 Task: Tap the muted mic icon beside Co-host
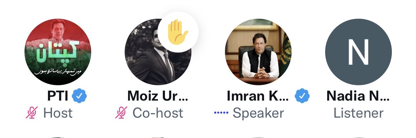[x=121, y=113]
